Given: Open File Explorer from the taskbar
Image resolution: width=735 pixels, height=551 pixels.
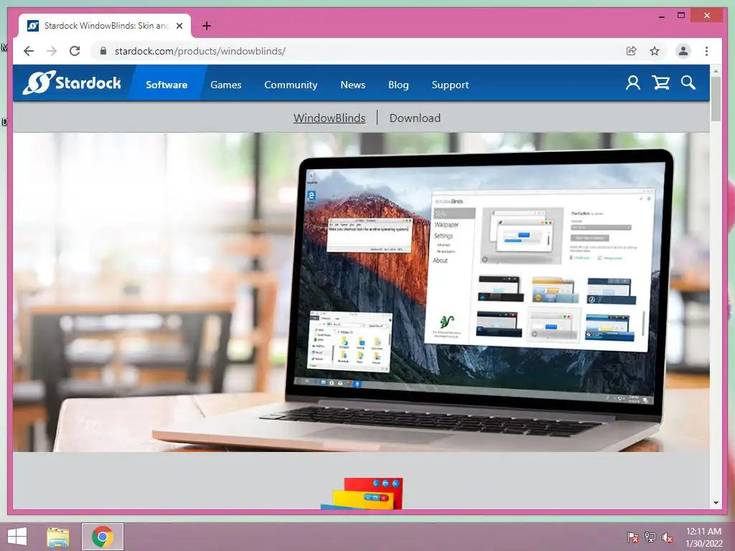Looking at the screenshot, I should pos(58,537).
